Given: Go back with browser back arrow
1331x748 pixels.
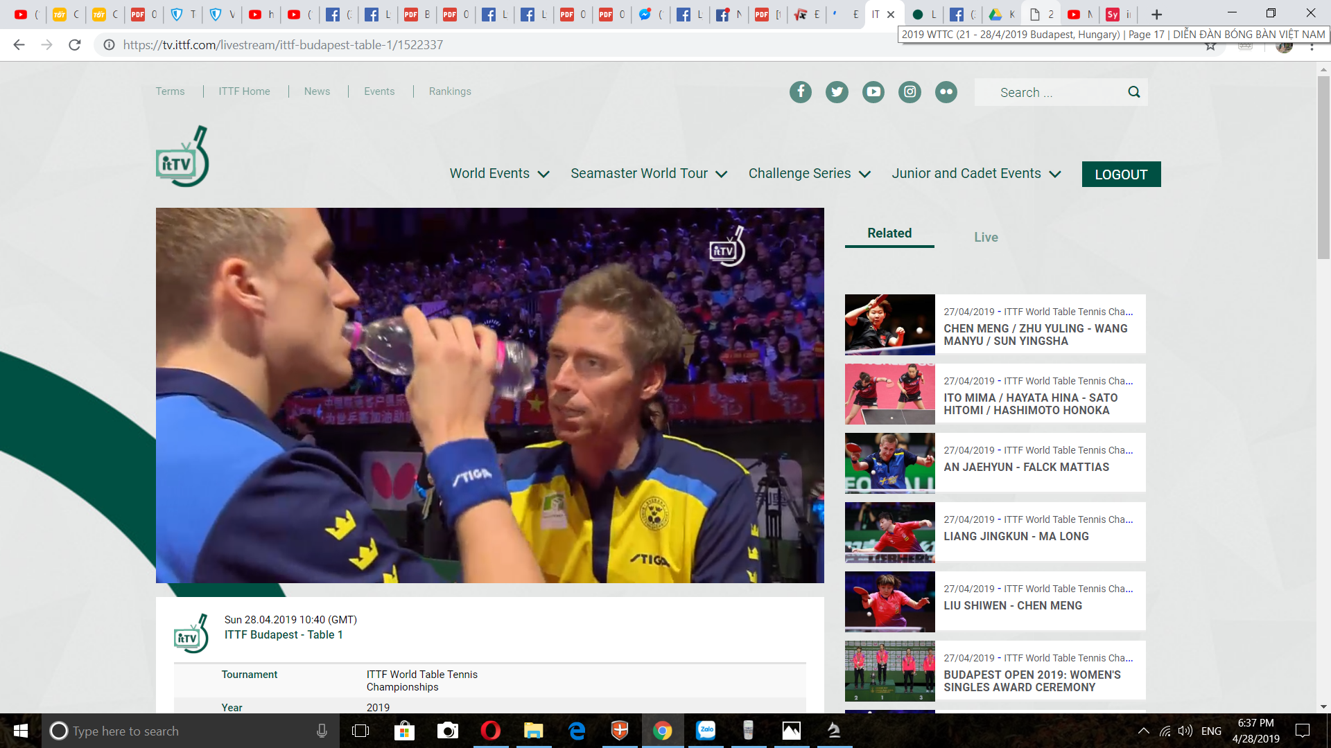Looking at the screenshot, I should tap(19, 45).
